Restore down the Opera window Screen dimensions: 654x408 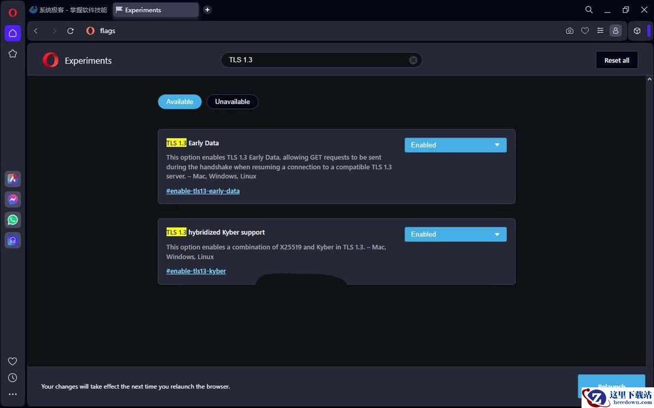[x=626, y=10]
